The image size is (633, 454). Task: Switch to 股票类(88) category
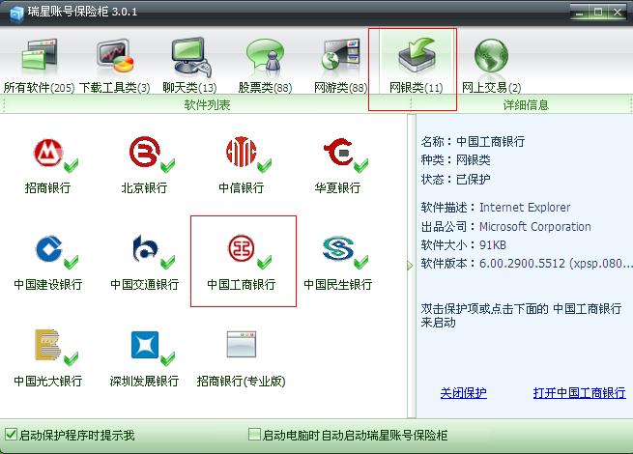click(x=265, y=67)
